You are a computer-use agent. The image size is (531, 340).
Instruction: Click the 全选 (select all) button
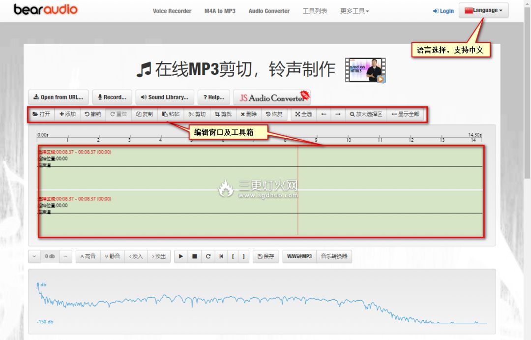click(x=303, y=114)
